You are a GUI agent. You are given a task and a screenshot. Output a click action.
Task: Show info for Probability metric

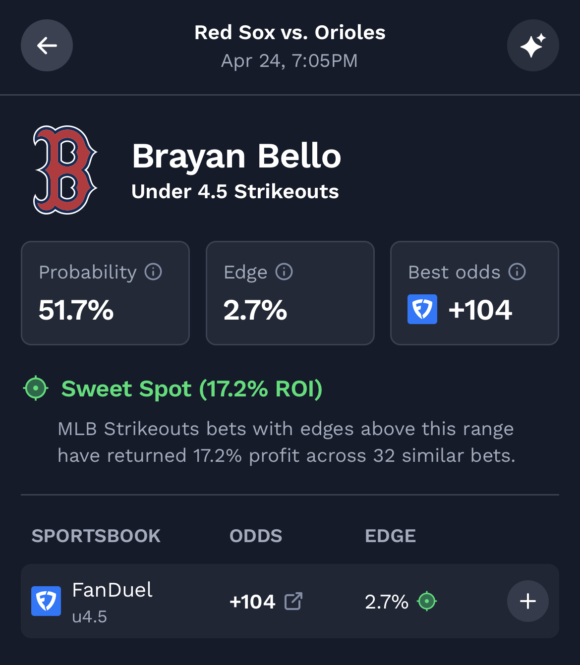(153, 272)
